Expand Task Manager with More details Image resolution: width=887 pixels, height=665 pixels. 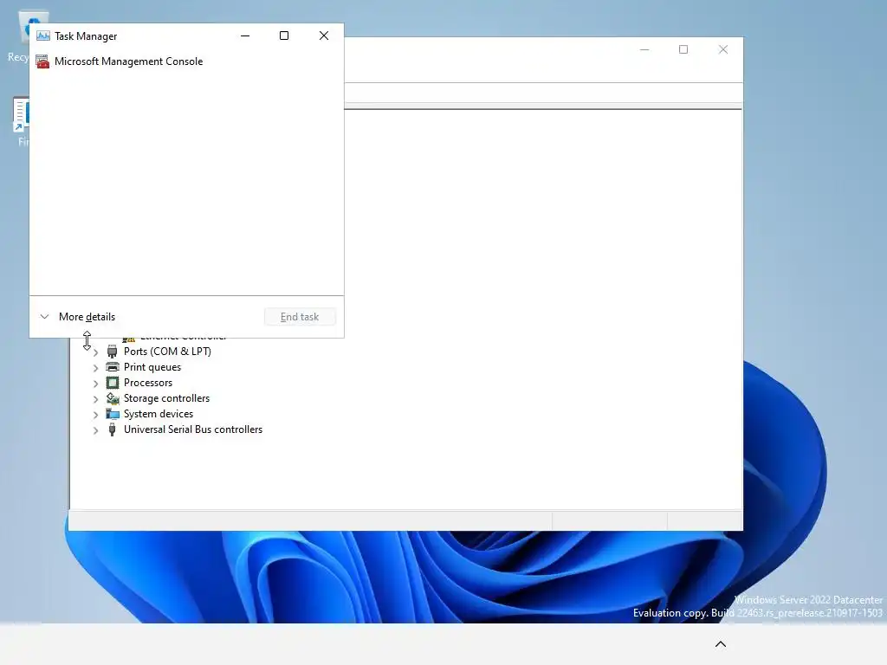click(x=78, y=317)
